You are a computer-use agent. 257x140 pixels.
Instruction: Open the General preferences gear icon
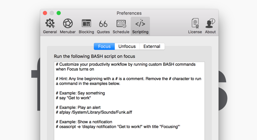pyautogui.click(x=50, y=23)
